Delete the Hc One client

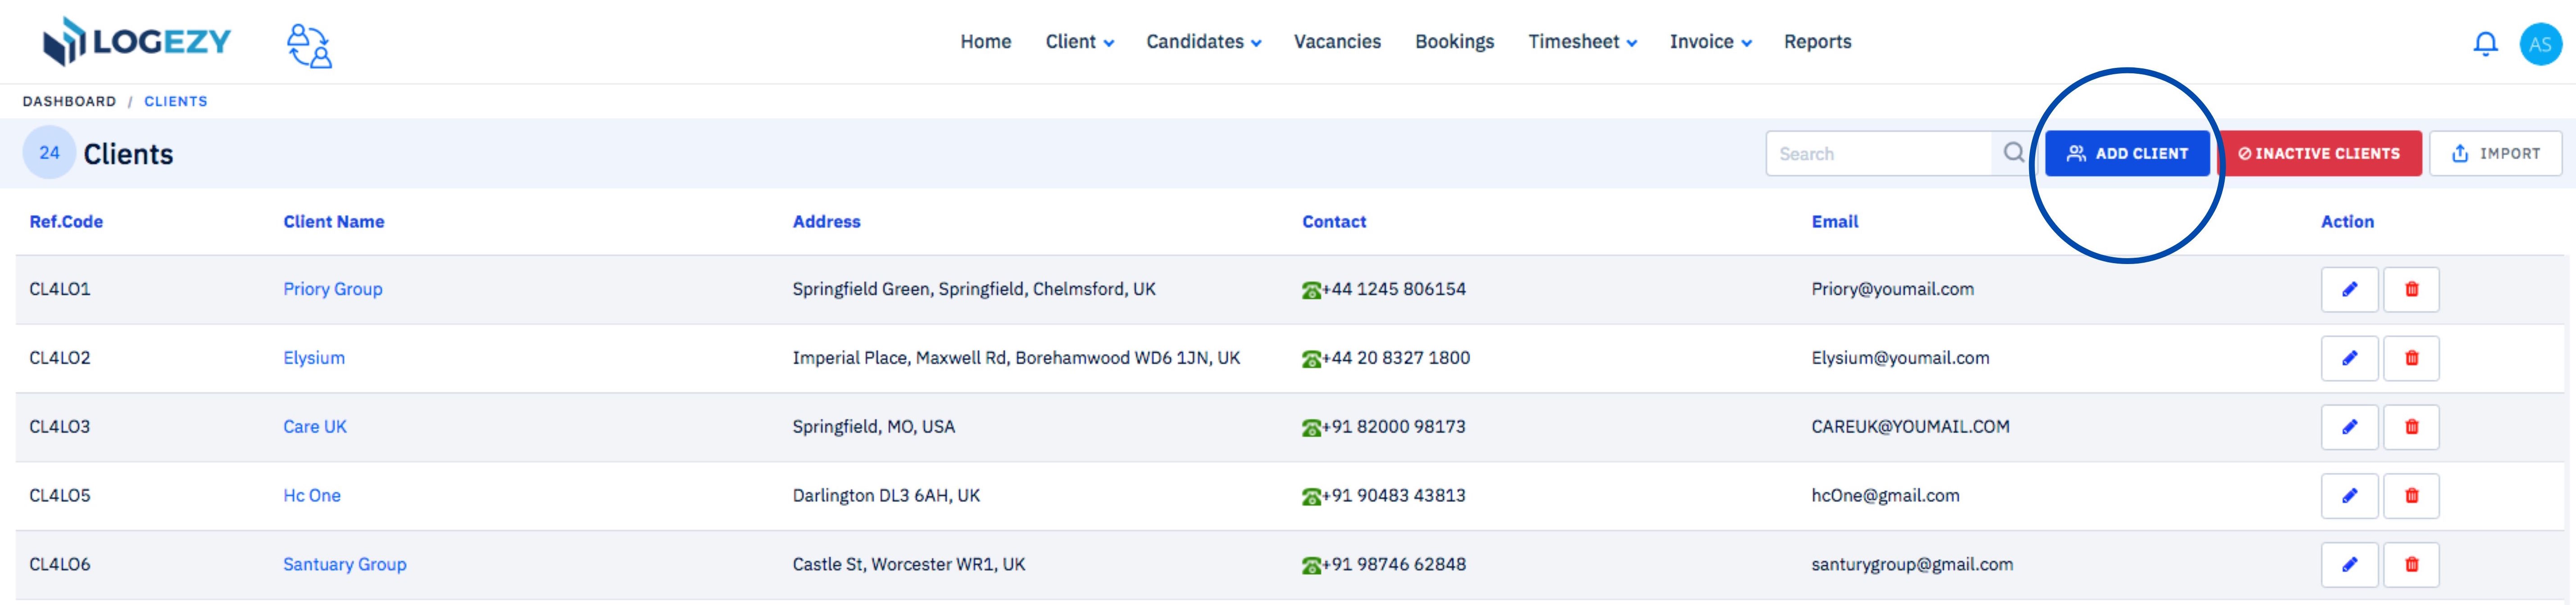[x=2411, y=496]
